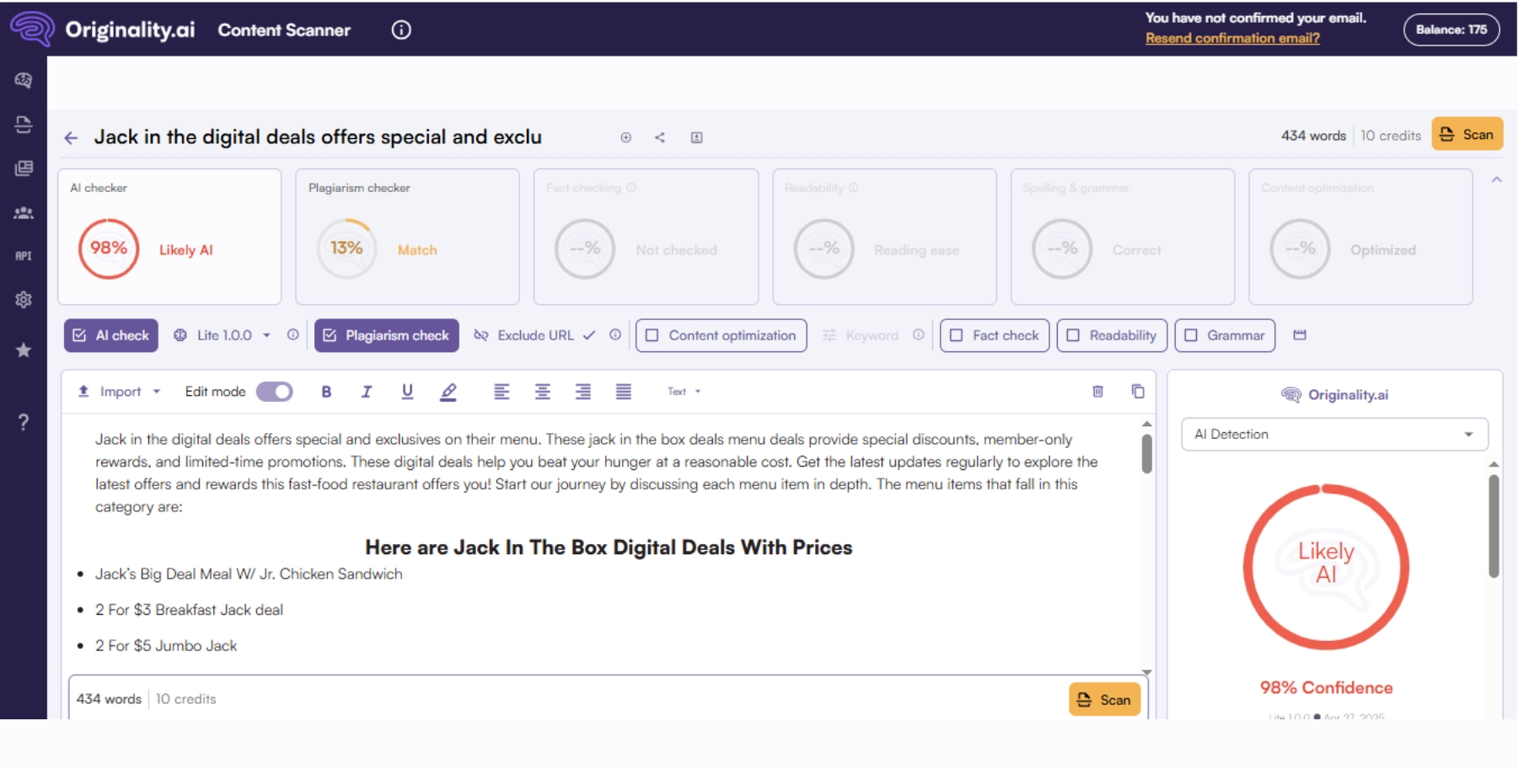Click the download icon beside title
The width and height of the screenshot is (1518, 769).
click(x=696, y=137)
